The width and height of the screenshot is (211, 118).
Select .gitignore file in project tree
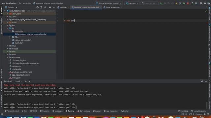[x=16, y=66]
